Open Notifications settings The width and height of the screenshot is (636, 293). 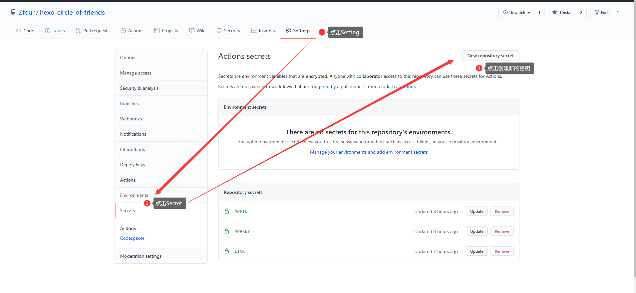click(161, 134)
